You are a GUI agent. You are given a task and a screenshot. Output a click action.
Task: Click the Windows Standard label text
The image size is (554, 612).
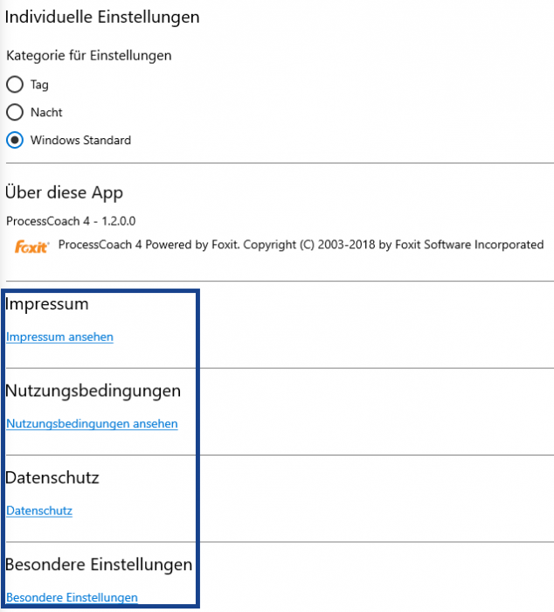(x=80, y=140)
